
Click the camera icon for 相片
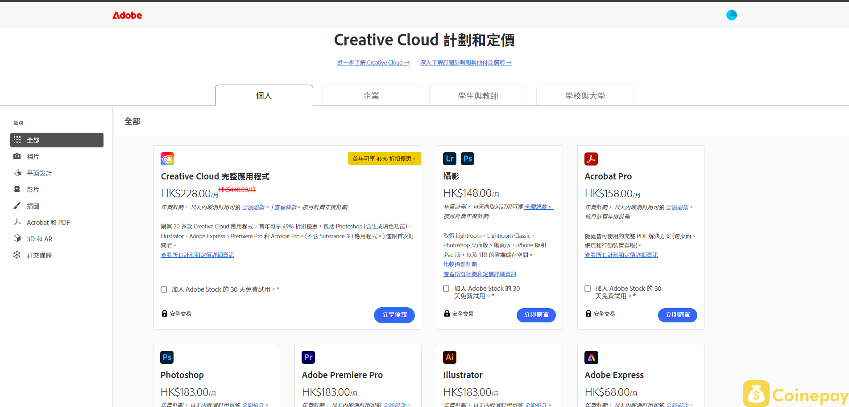pyautogui.click(x=17, y=156)
